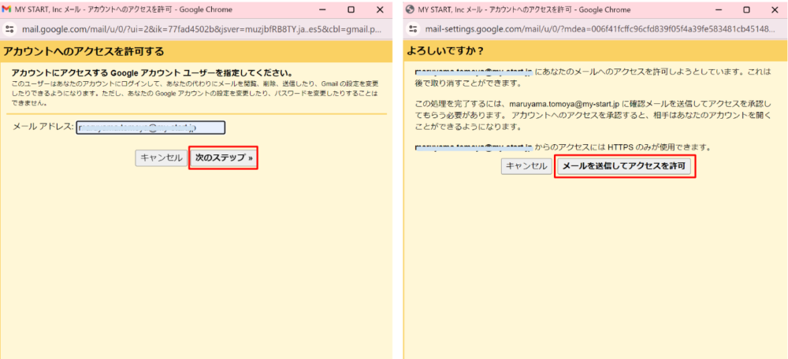Maximize the right Chrome window
This screenshot has height=359, width=788.
click(x=747, y=9)
